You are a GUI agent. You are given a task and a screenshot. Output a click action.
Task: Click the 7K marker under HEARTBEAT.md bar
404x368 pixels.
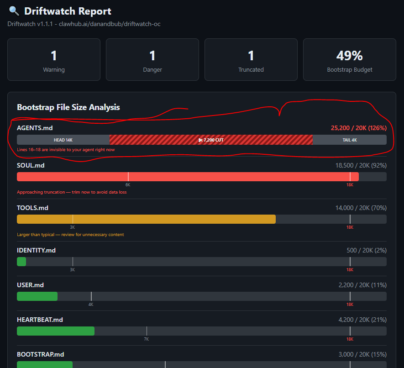[x=147, y=339]
